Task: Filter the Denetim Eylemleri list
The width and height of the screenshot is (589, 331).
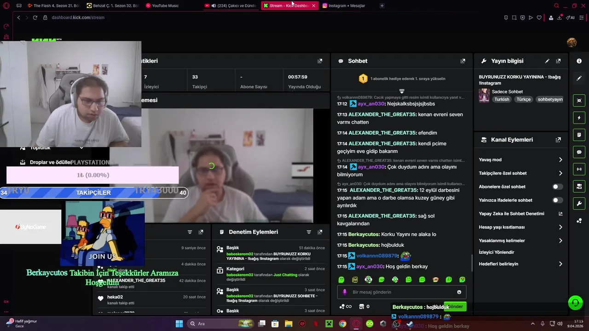Action: pyautogui.click(x=309, y=232)
